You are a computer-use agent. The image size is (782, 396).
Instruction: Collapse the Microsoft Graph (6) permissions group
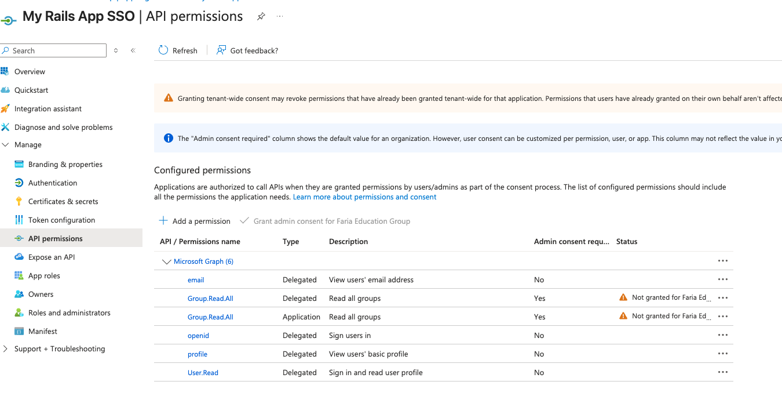[x=167, y=261]
